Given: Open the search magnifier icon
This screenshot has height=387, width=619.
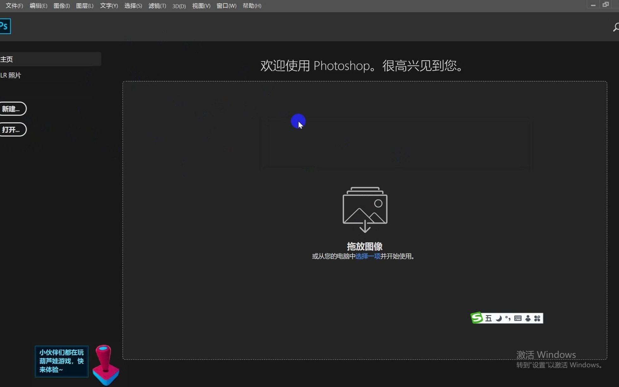Looking at the screenshot, I should click(616, 27).
